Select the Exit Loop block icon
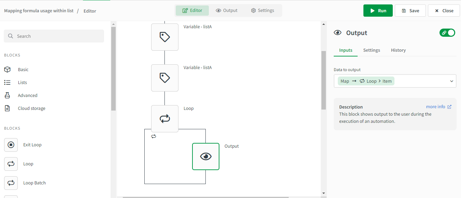This screenshot has width=461, height=198. 11,145
